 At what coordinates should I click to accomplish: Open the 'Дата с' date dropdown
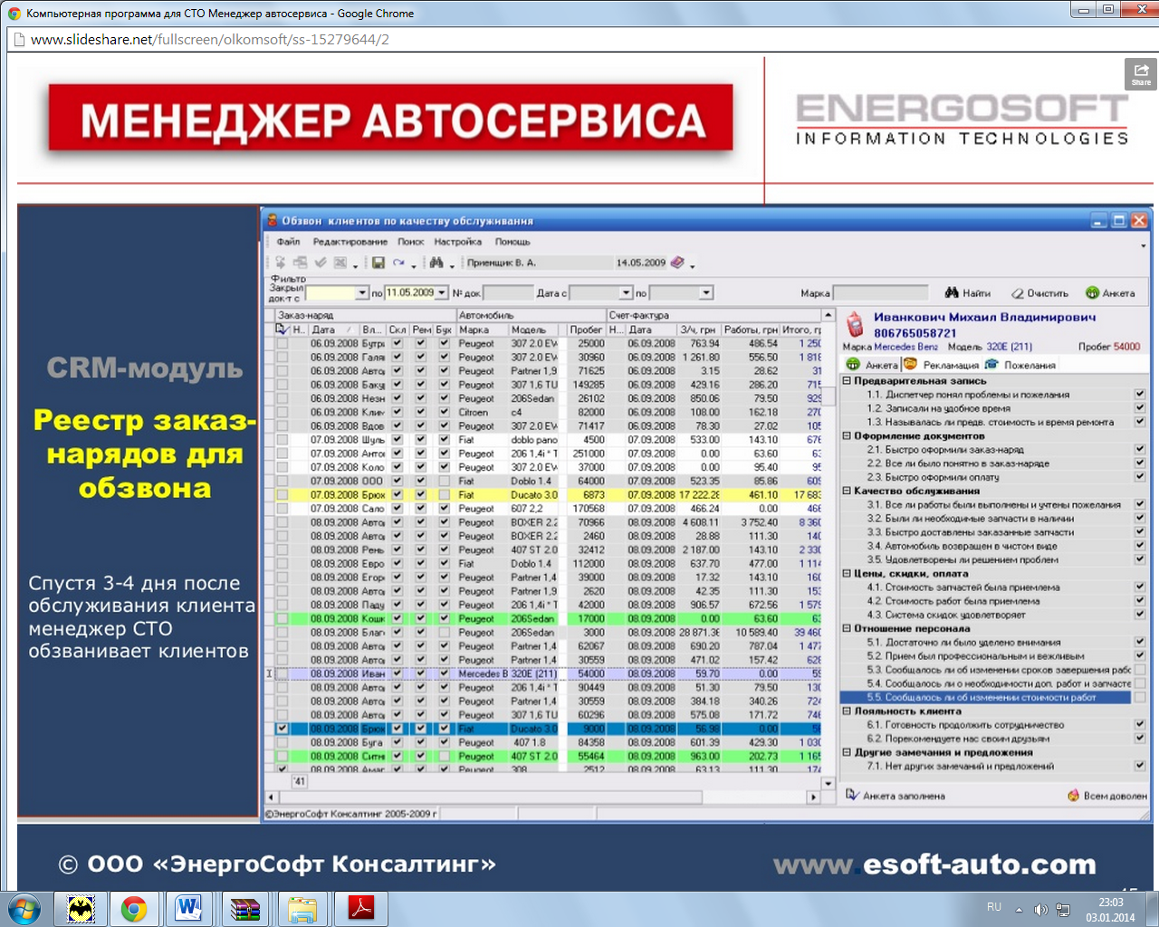pos(626,293)
